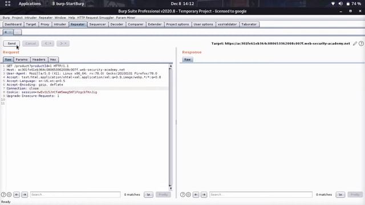Screen dimensions: 365x205
Task: Edit target with the pencil icon
Action: point(355,43)
